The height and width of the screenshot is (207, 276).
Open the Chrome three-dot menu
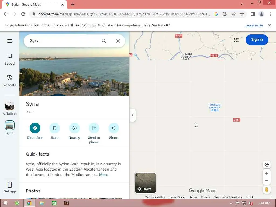point(270,14)
